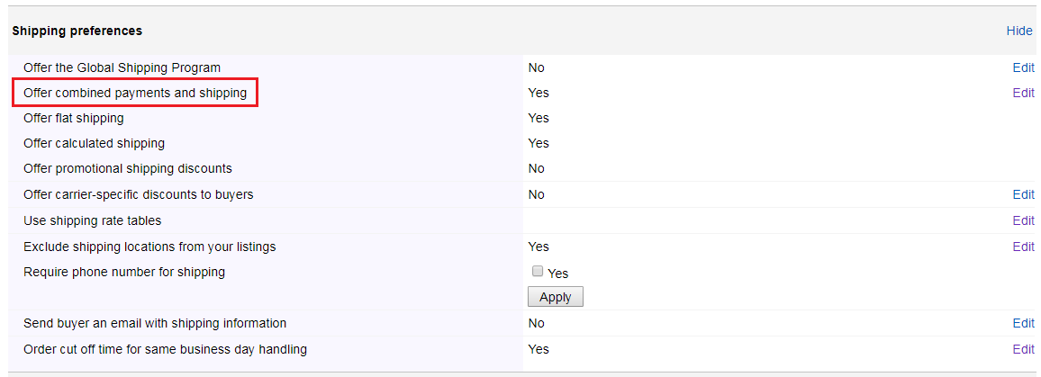Edit excluded shipping locations setting
Image resolution: width=1041 pixels, height=377 pixels.
(1023, 247)
